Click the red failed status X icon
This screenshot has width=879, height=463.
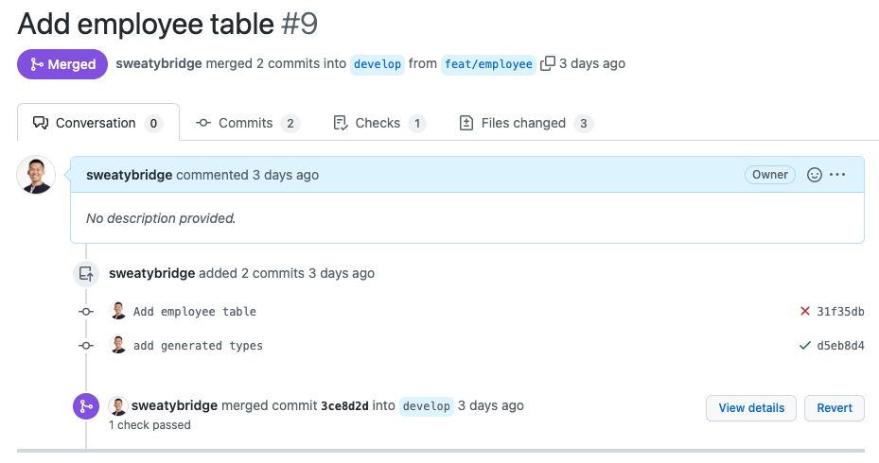pos(805,311)
